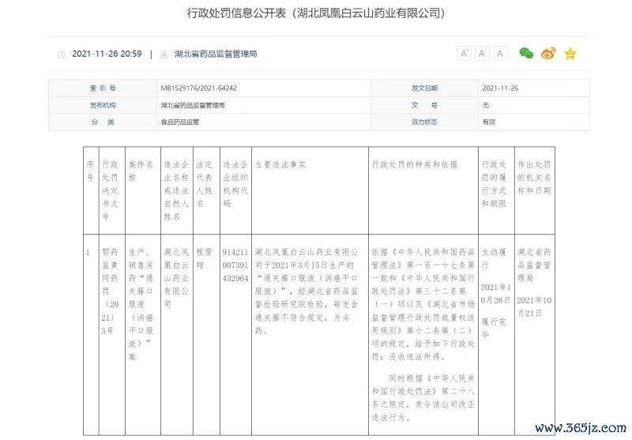632x440 pixels.
Task: Click the organization code 914211007391432964 cell
Action: tap(235, 265)
